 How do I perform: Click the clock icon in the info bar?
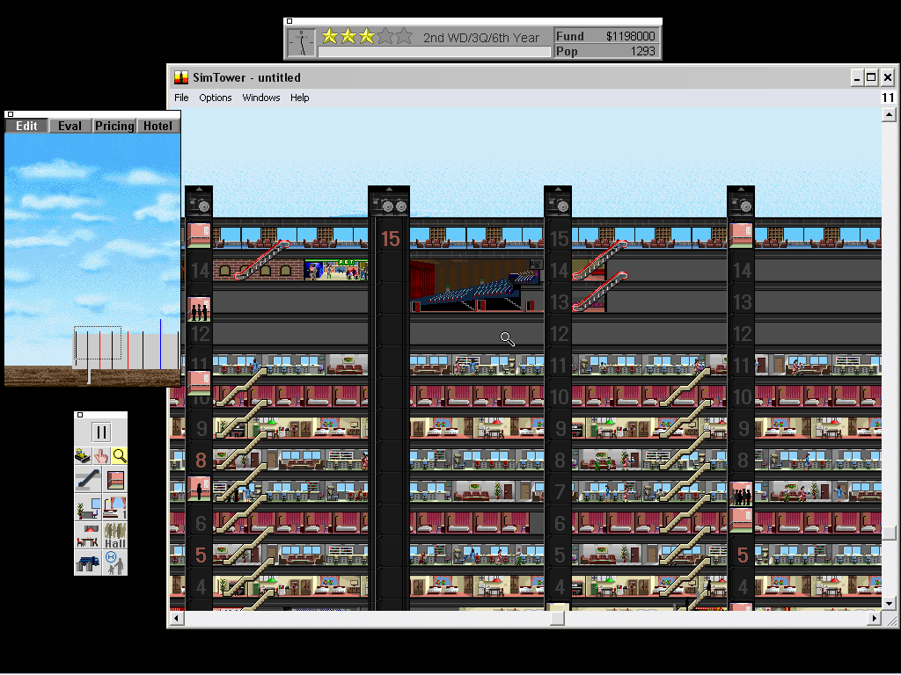point(301,42)
